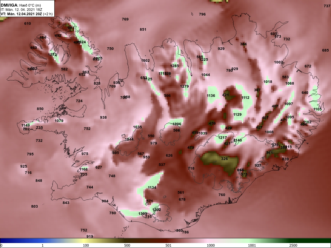Select the map value 1225
331x248 pixels.
tap(204, 60)
